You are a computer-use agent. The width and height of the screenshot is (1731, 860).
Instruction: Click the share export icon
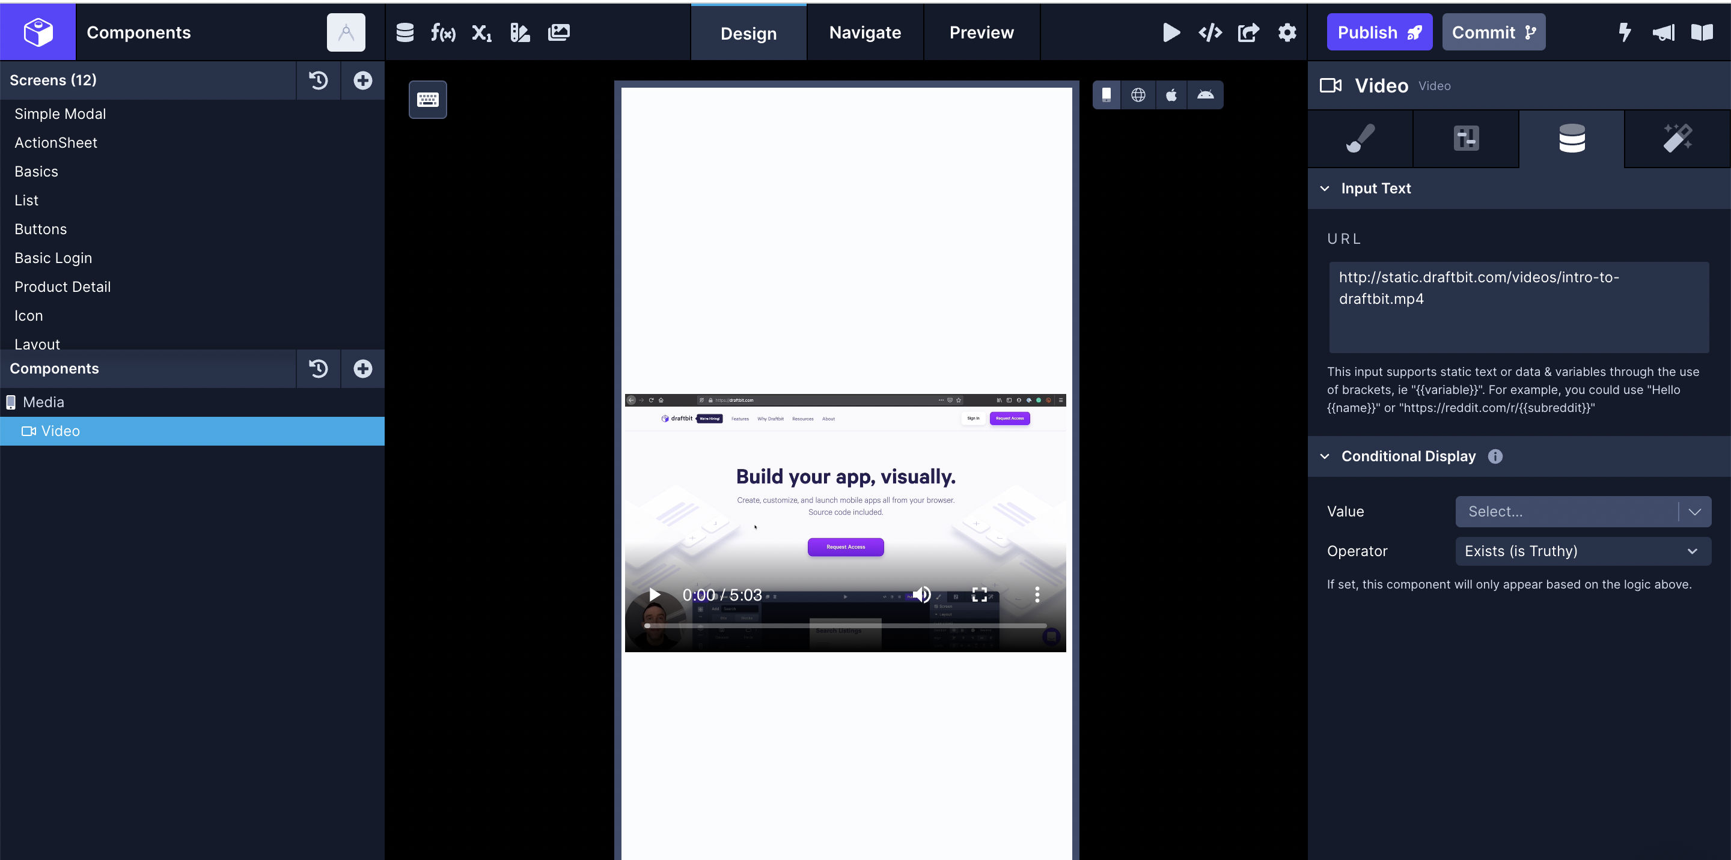pyautogui.click(x=1248, y=32)
